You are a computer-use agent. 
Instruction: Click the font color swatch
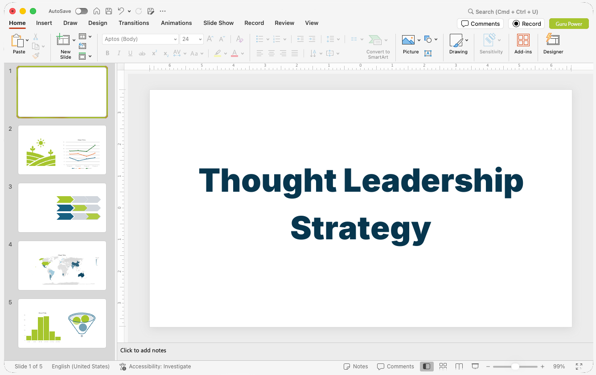(234, 53)
